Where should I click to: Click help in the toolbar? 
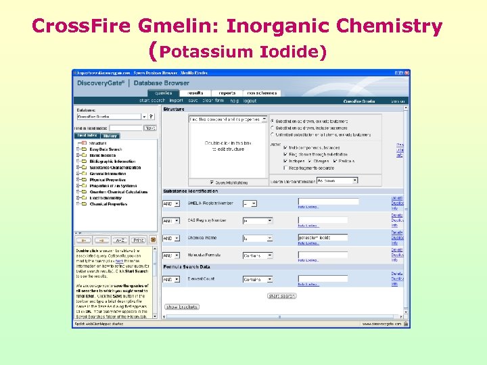(235, 101)
